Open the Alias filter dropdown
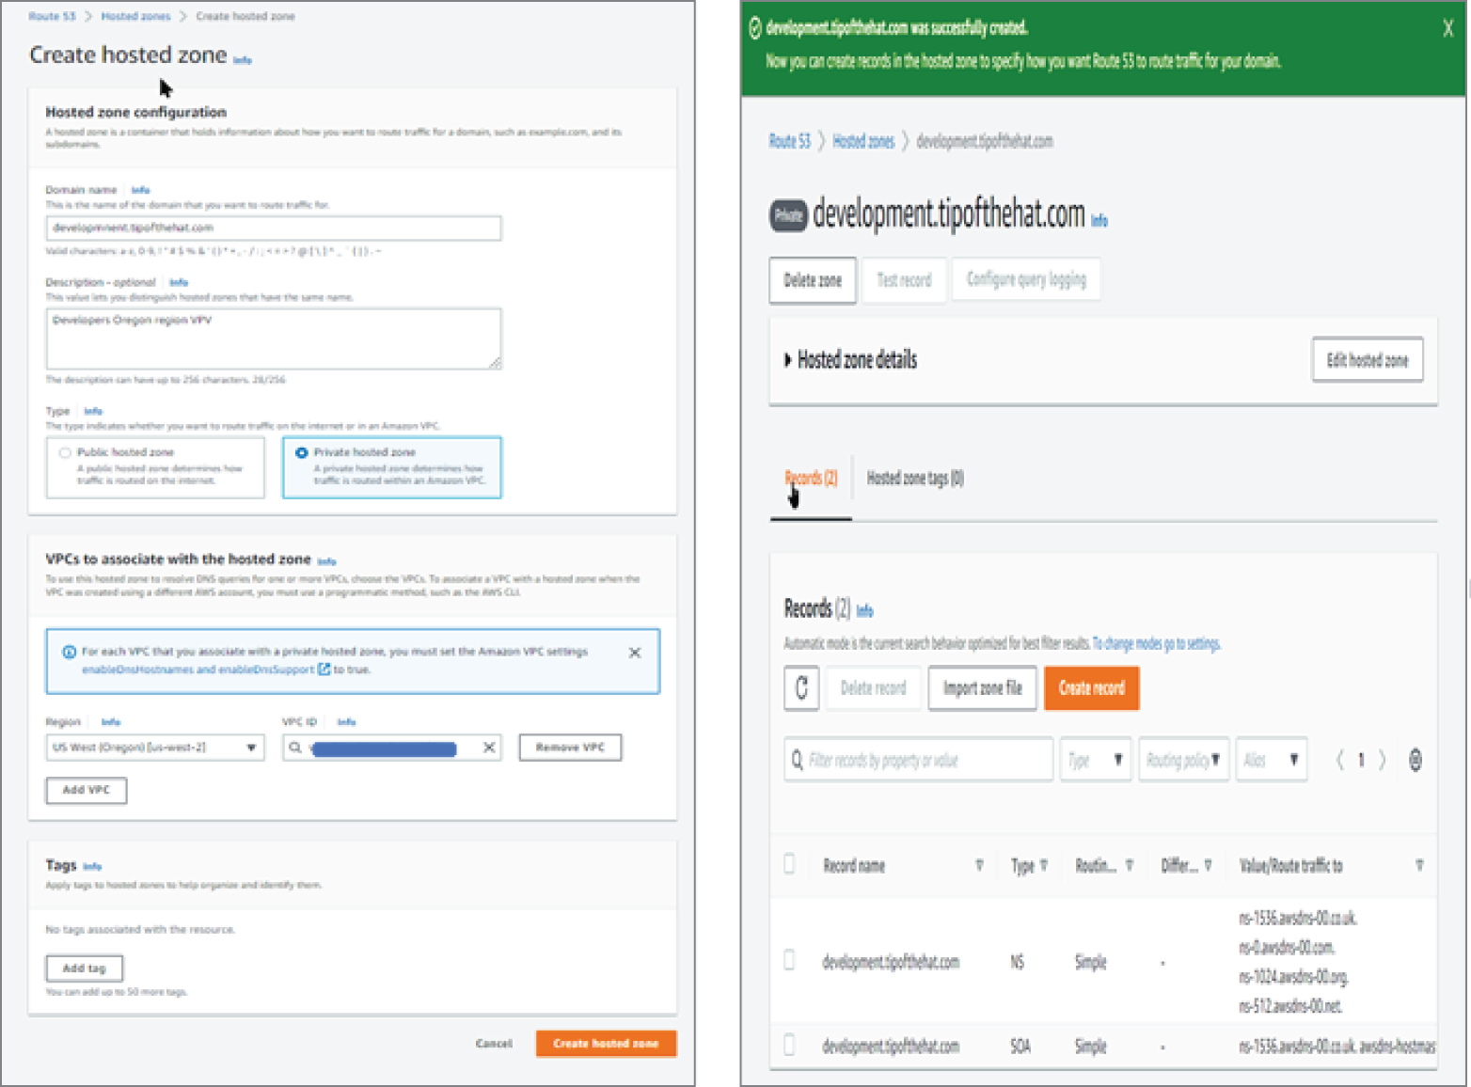 (x=1272, y=760)
